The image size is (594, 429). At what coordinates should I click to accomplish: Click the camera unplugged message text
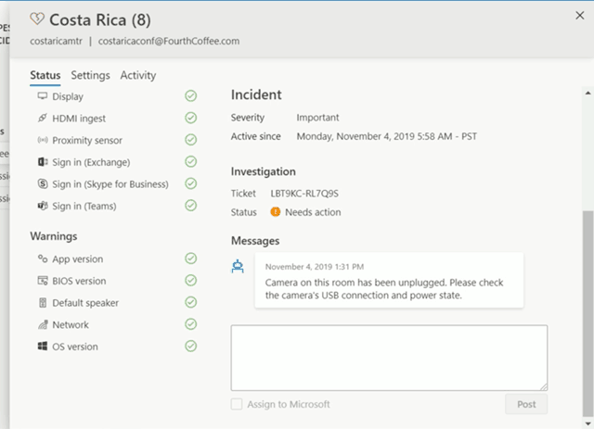click(384, 289)
